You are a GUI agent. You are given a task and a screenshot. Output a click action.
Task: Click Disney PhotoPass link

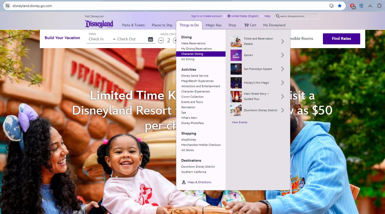(193, 123)
